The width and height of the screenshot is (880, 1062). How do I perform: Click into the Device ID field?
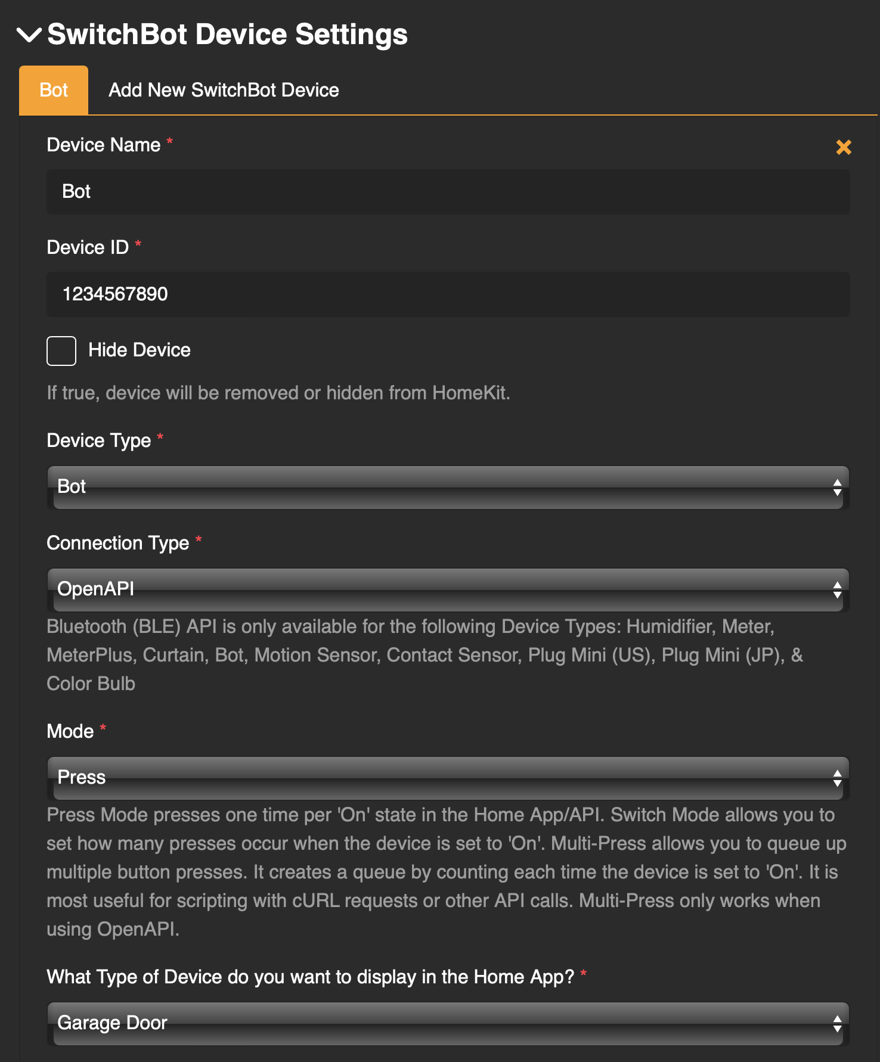(448, 294)
